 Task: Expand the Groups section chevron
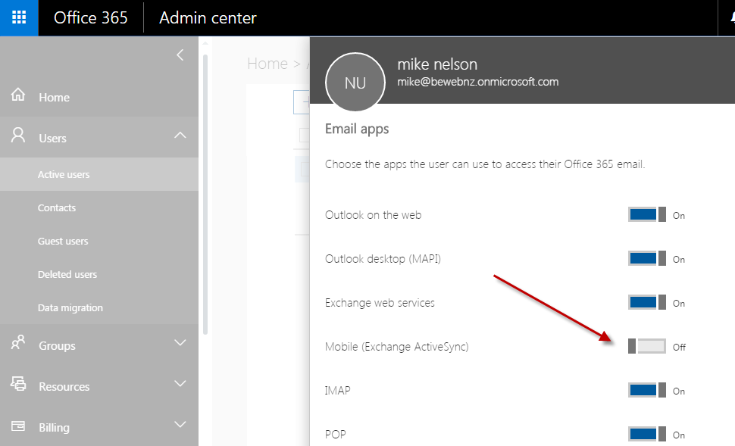point(180,342)
